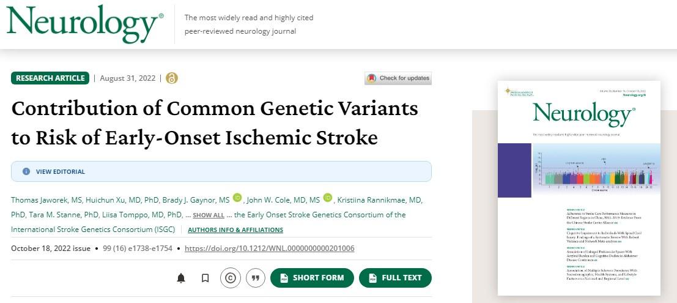Open the FULL TEXT PDF
Image resolution: width=677 pixels, height=303 pixels.
coord(395,278)
